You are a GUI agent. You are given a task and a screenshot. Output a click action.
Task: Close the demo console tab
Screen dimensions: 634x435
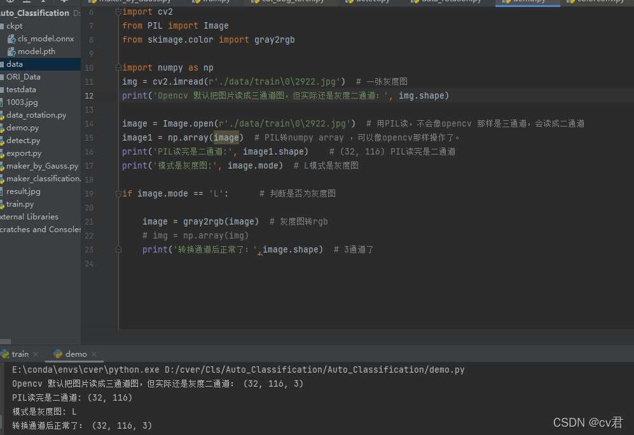[x=93, y=354]
